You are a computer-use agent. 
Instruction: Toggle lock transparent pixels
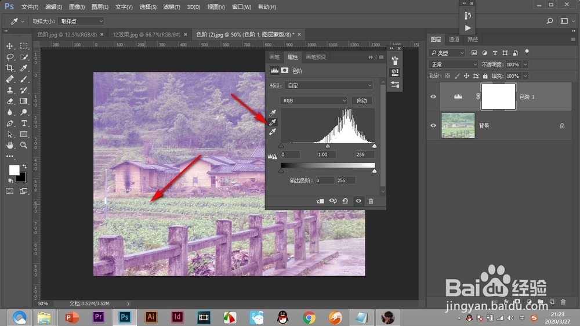(x=448, y=76)
